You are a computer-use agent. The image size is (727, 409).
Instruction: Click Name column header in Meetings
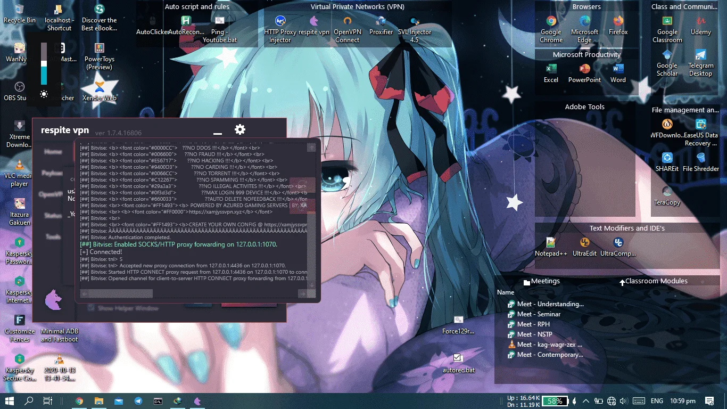[506, 292]
